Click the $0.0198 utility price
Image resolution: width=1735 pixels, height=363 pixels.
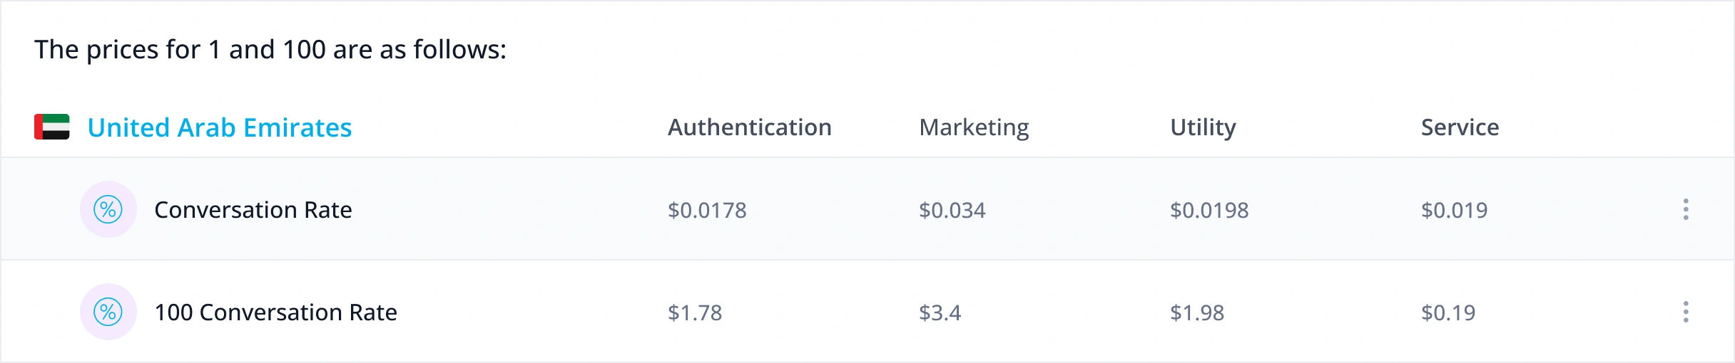tap(1209, 210)
